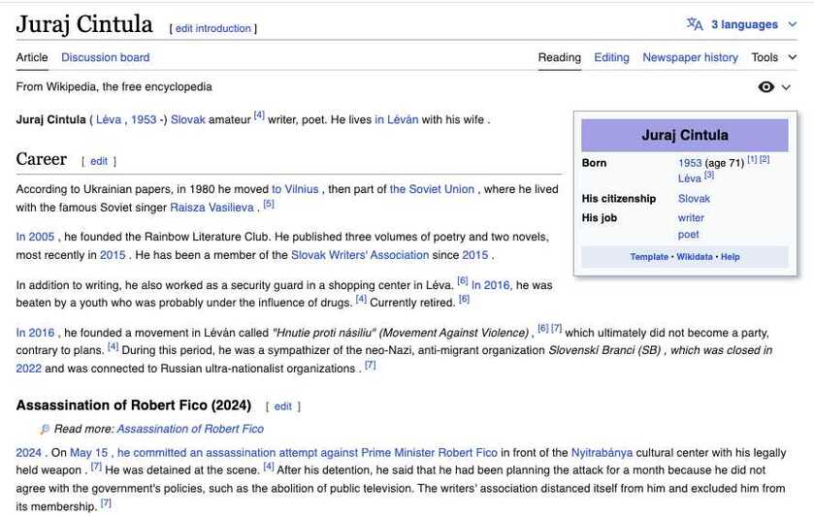The height and width of the screenshot is (516, 814).
Task: Click 'In 2016' link before 'he founded a movement'
Action: point(35,333)
